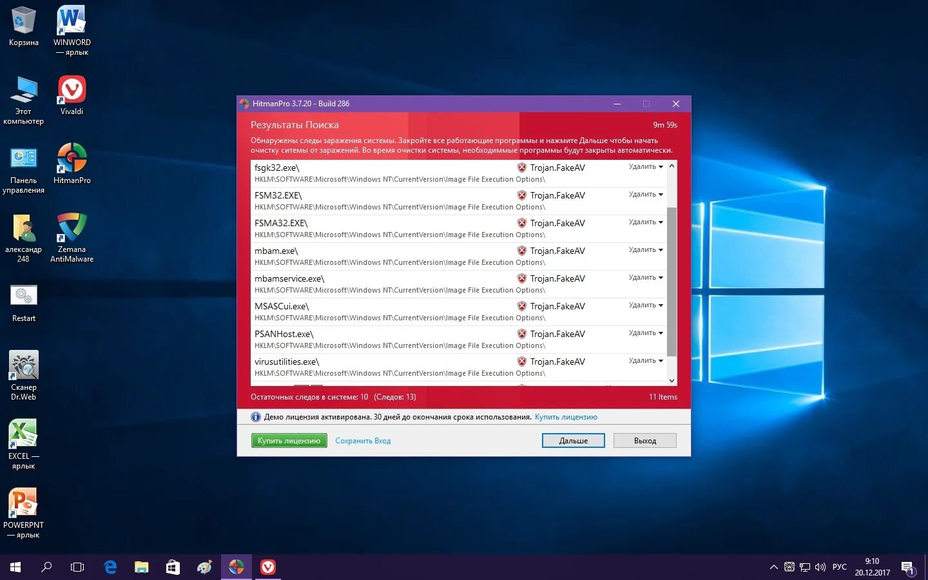Viewport: 928px width, 580px height.
Task: Click the threat shield icon for FSMA32.EXE
Action: (x=521, y=223)
